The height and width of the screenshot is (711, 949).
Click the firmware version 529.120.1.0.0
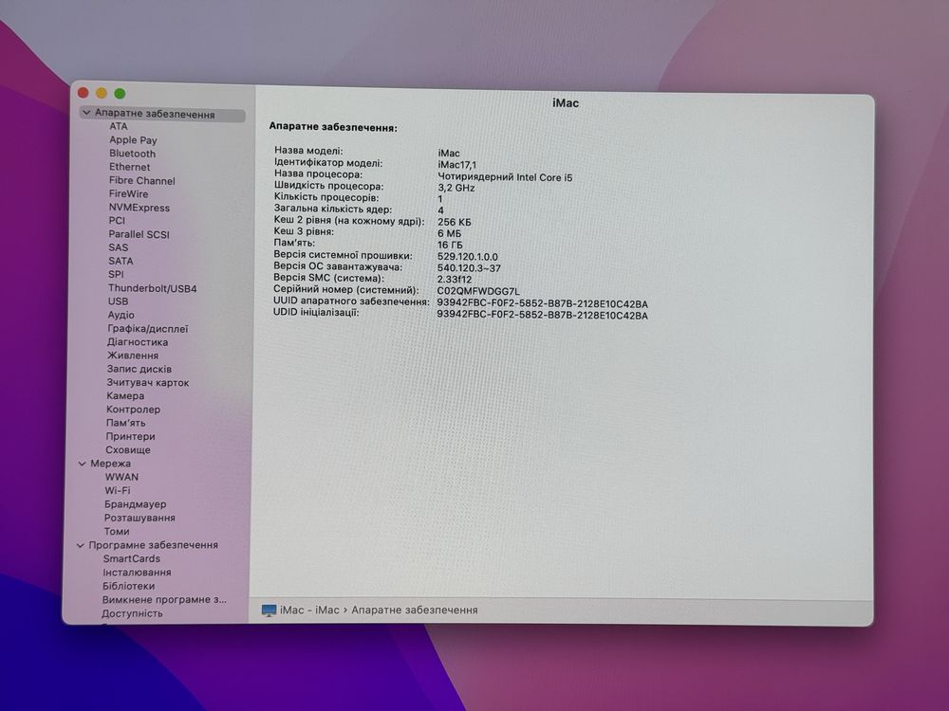[467, 256]
